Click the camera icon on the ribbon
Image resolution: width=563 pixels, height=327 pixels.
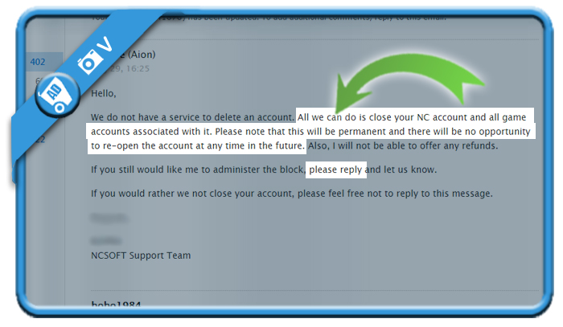point(88,62)
